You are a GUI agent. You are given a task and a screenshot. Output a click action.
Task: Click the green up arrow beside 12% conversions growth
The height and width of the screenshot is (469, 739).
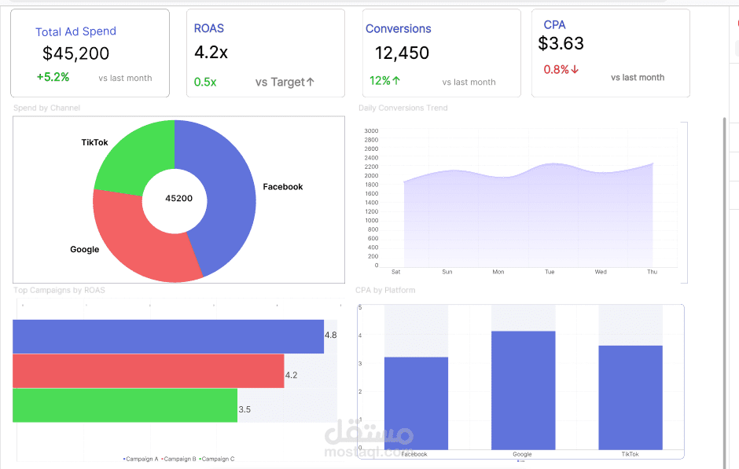tap(397, 80)
